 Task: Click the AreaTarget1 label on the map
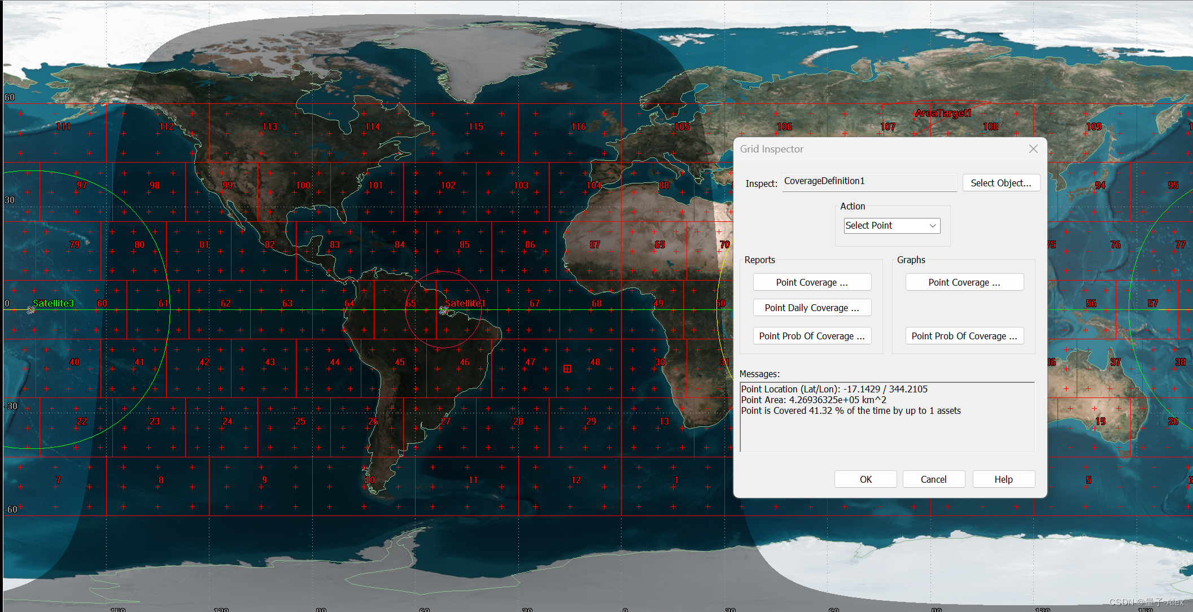tap(943, 113)
